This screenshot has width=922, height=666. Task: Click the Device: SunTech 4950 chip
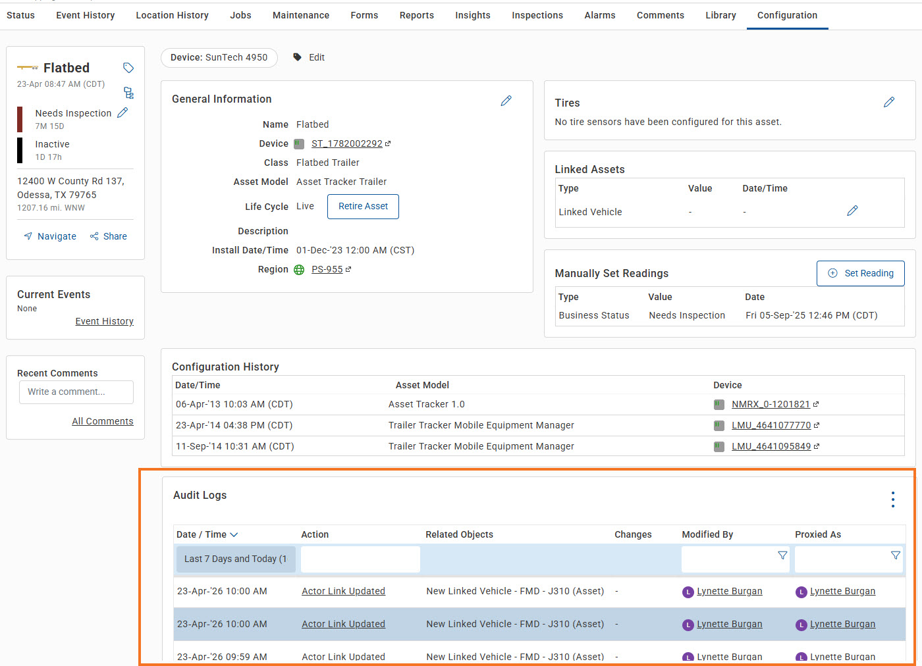click(x=219, y=57)
